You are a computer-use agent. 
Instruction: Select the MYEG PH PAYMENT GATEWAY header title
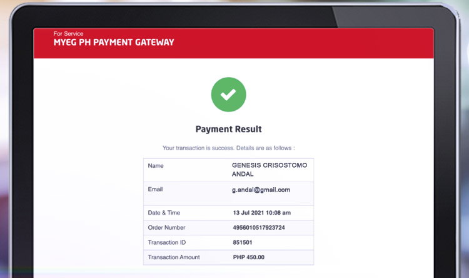coord(114,42)
